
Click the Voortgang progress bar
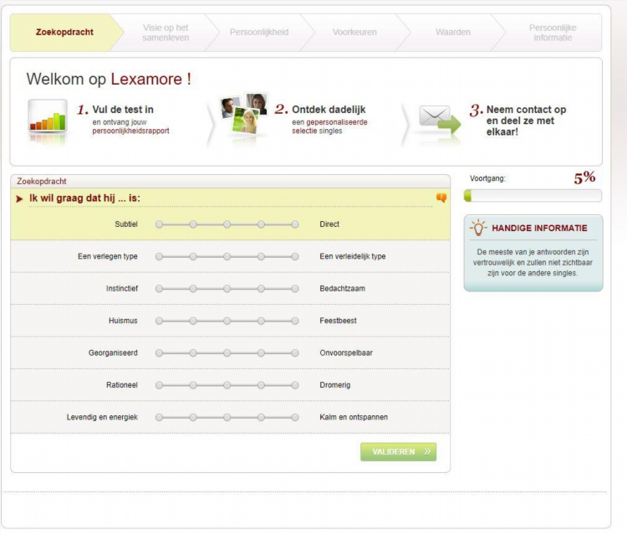(x=533, y=196)
